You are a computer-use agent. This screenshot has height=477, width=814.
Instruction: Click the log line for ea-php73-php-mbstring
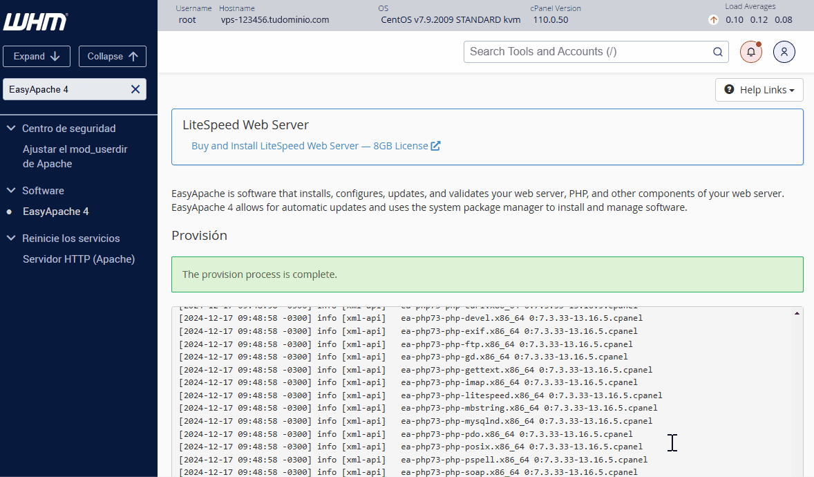pos(418,408)
